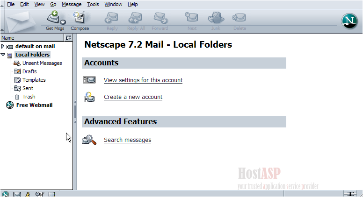Open Address Book status bar icon
Image resolution: width=363 pixels, height=197 pixels.
52,194
